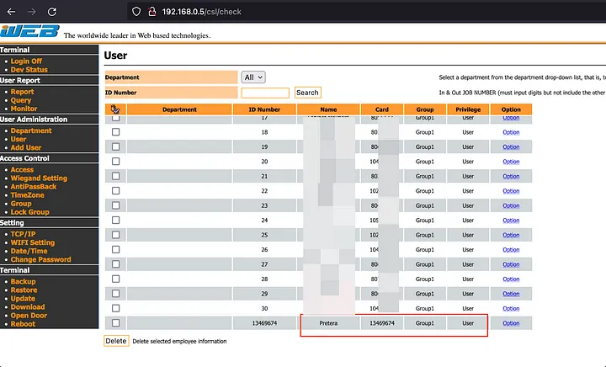Image resolution: width=606 pixels, height=367 pixels.
Task: Reload the page with the refresh icon
Action: 53,12
